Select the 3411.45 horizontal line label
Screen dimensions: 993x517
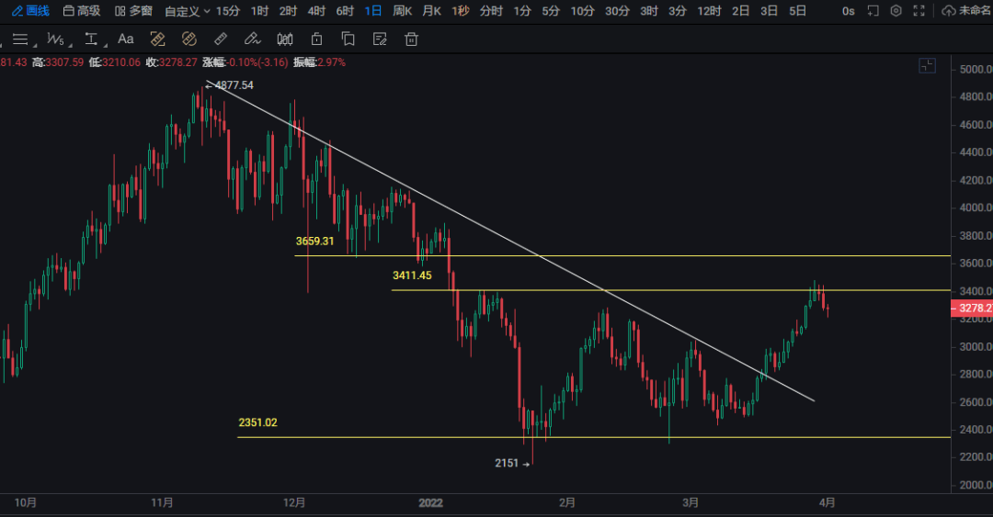[412, 275]
